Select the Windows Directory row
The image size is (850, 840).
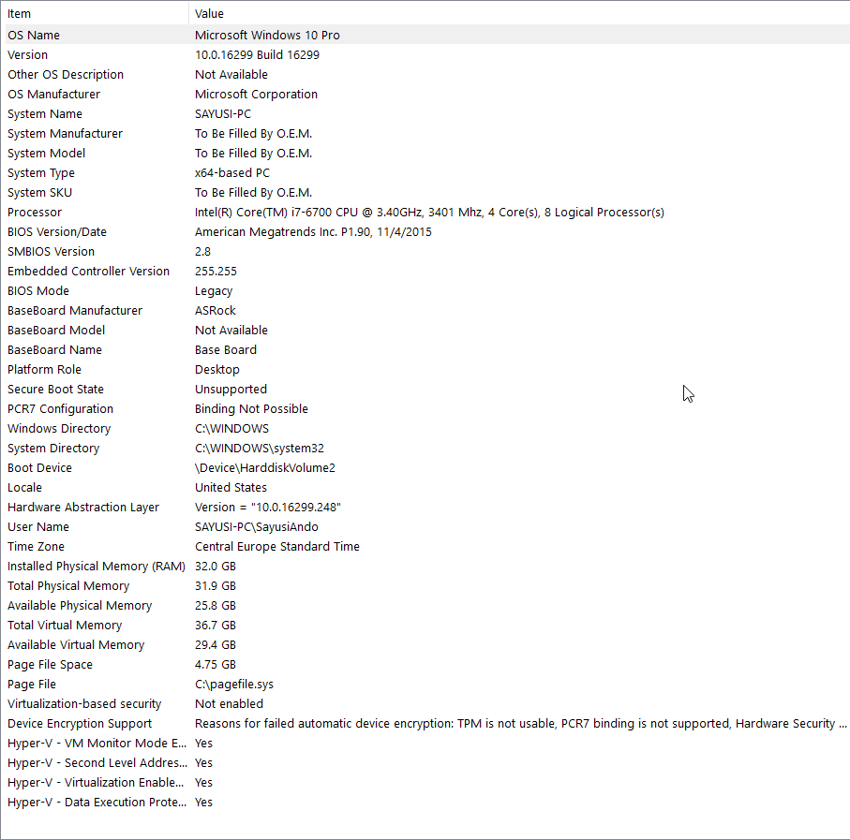click(427, 428)
